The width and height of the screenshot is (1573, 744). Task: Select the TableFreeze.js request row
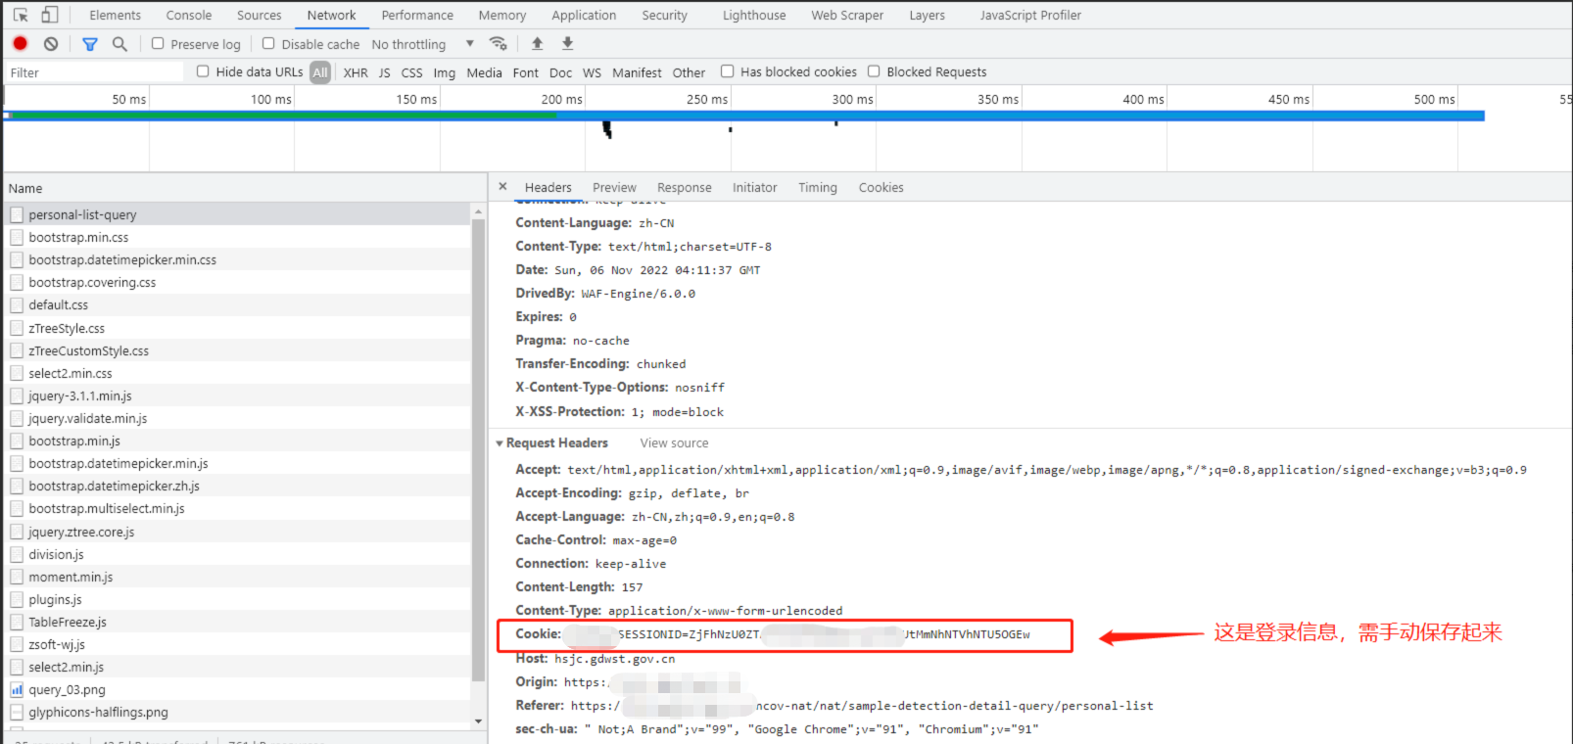pos(238,622)
